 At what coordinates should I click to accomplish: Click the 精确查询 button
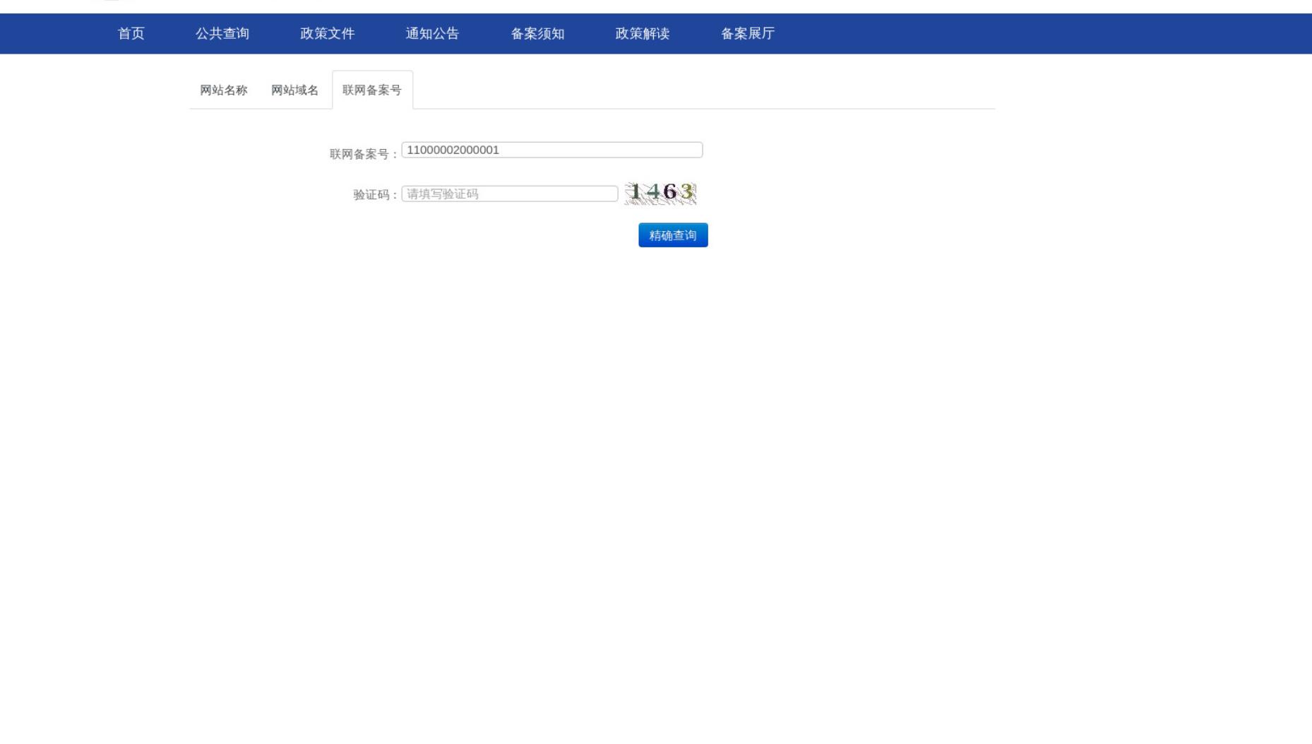pos(673,235)
